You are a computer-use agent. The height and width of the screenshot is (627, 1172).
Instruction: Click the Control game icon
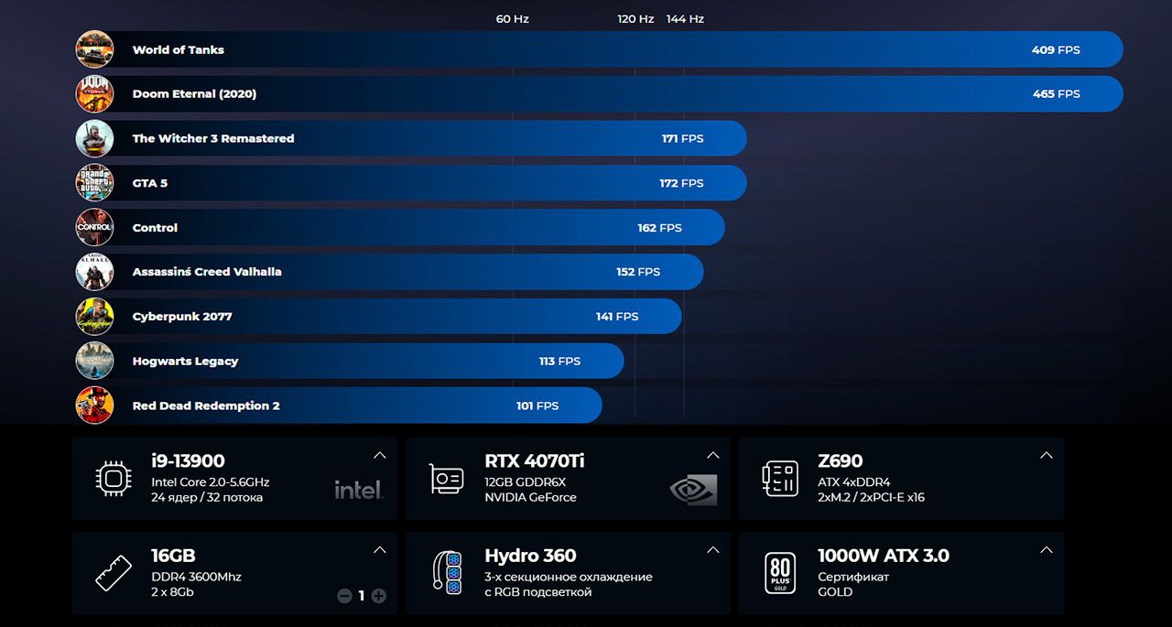(94, 227)
